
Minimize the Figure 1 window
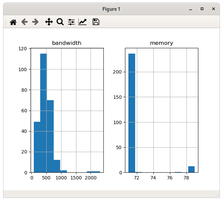(191, 9)
